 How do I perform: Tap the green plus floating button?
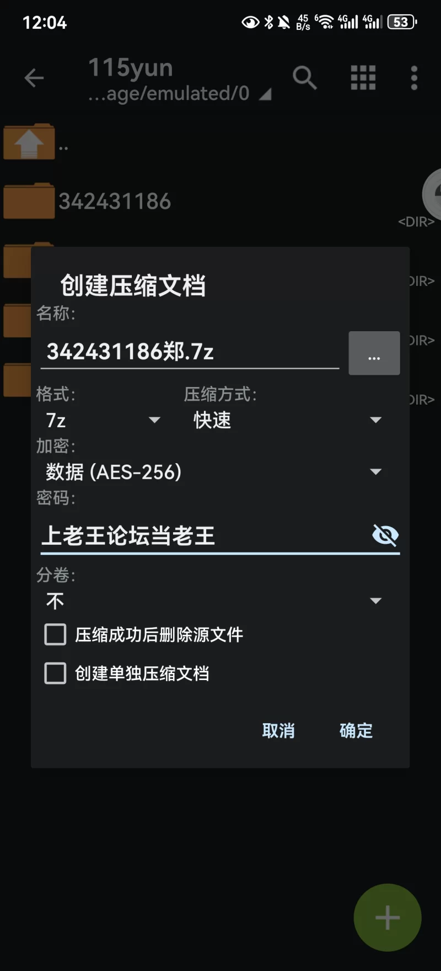pyautogui.click(x=388, y=917)
